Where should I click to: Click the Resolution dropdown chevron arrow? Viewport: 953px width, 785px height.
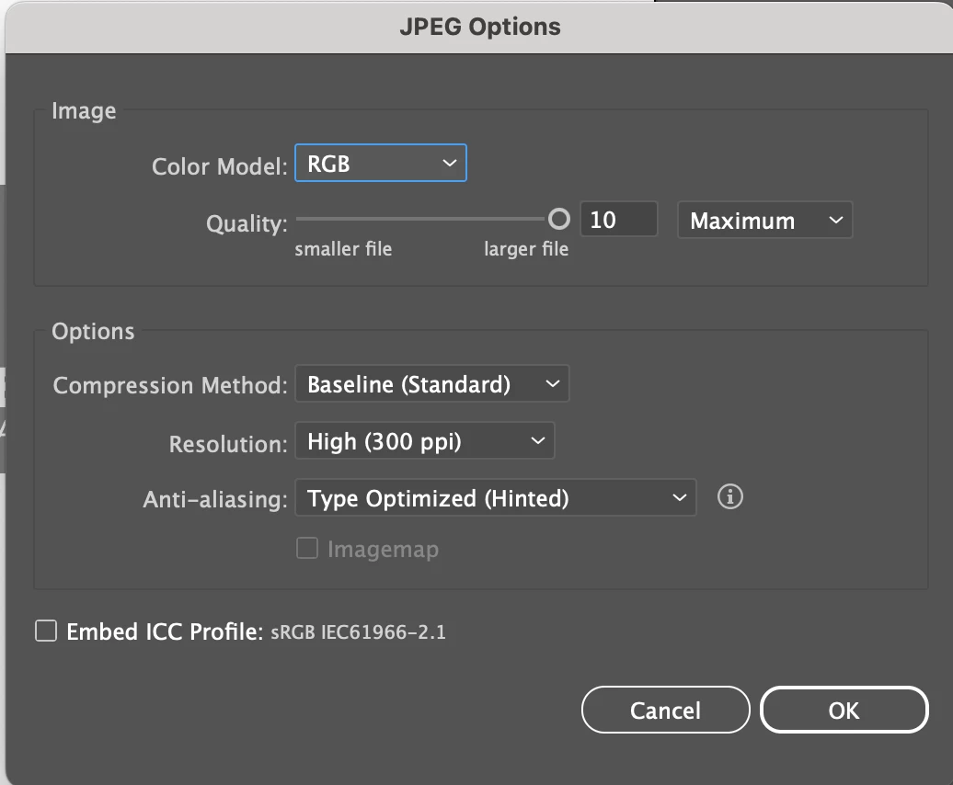(x=537, y=441)
